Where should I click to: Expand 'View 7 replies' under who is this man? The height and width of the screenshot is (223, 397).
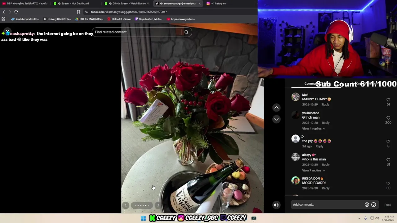[314, 170]
